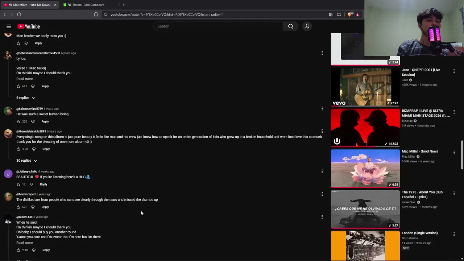Screen dimensions: 464x261
Task: Open options menu for @blackscoped's comment
Action: 322,194
